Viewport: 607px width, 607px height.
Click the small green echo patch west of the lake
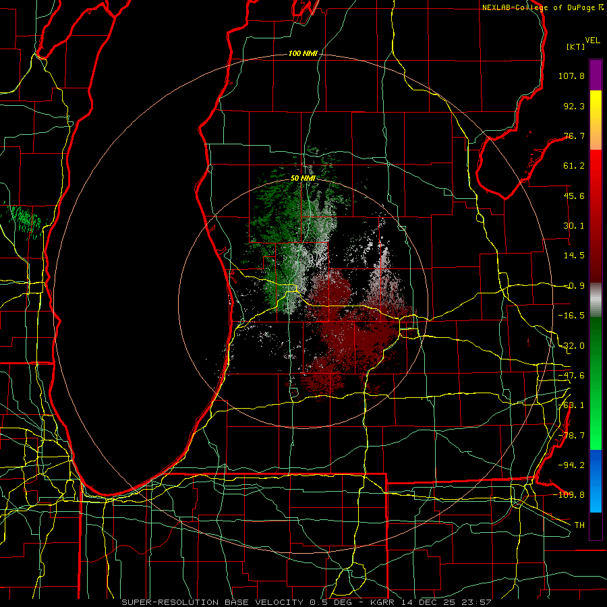[25, 221]
